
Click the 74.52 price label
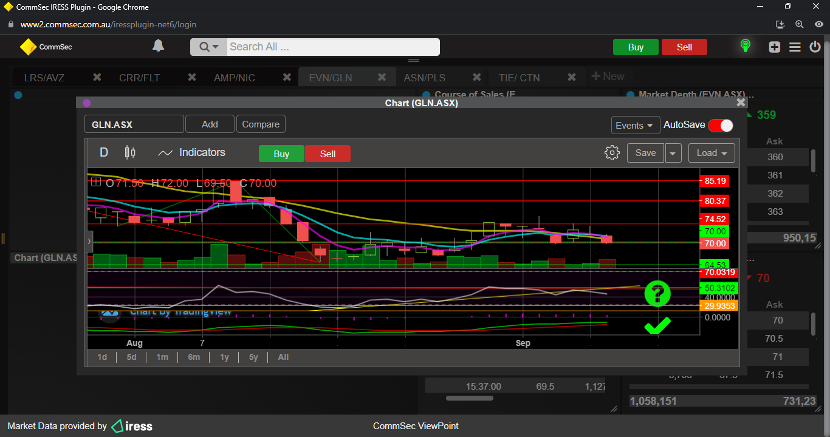point(715,219)
